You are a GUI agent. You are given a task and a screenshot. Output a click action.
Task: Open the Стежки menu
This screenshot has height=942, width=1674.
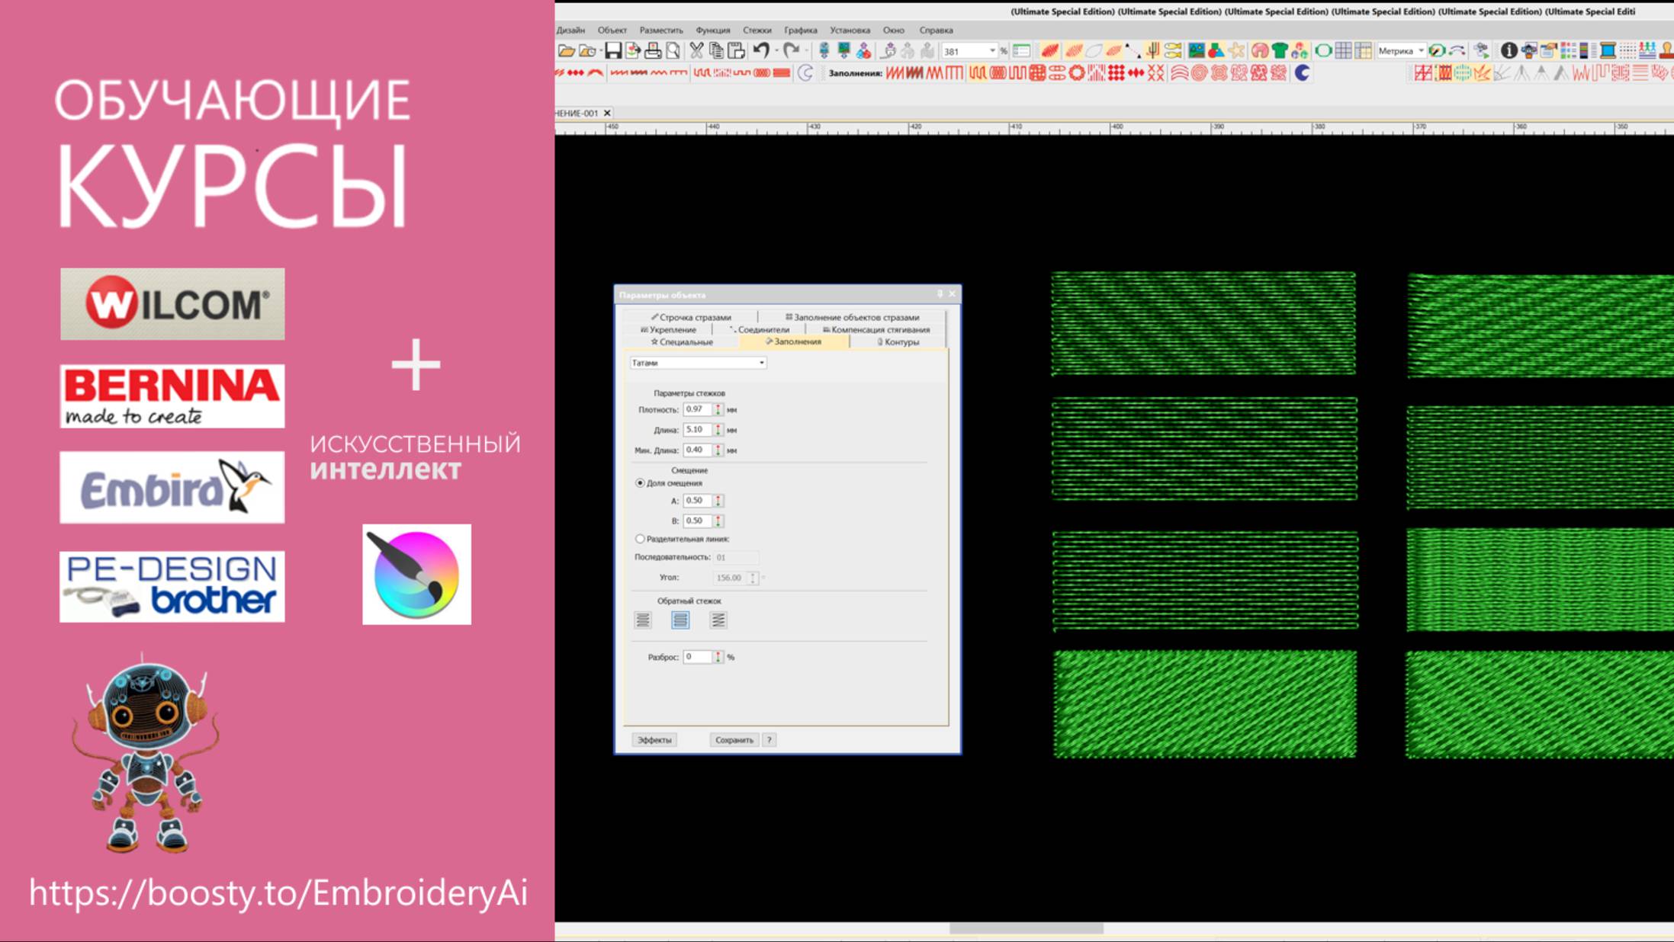pos(757,30)
